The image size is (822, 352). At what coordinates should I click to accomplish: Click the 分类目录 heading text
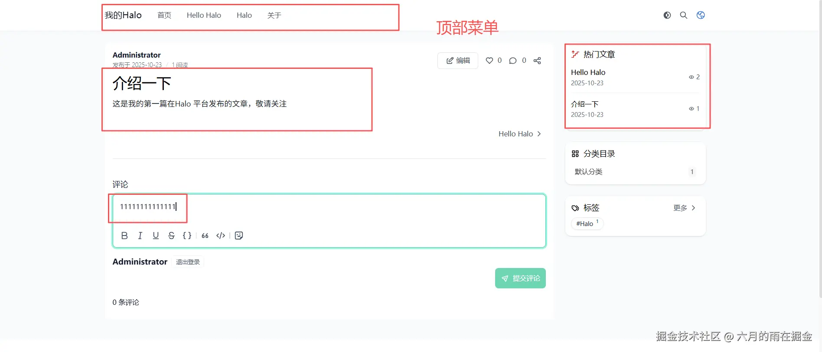click(599, 154)
